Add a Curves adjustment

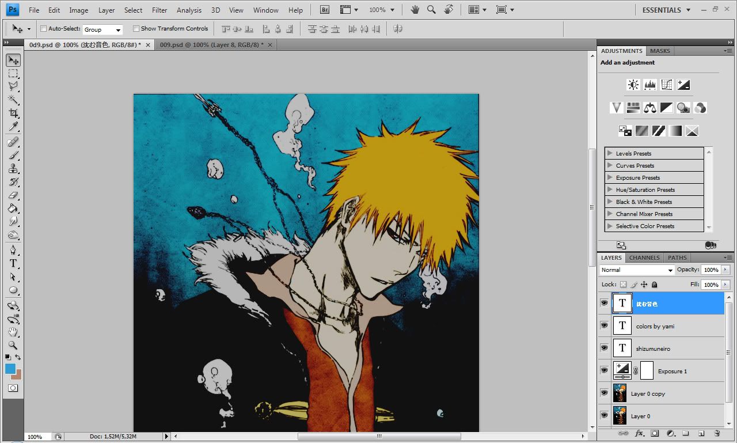coord(667,85)
